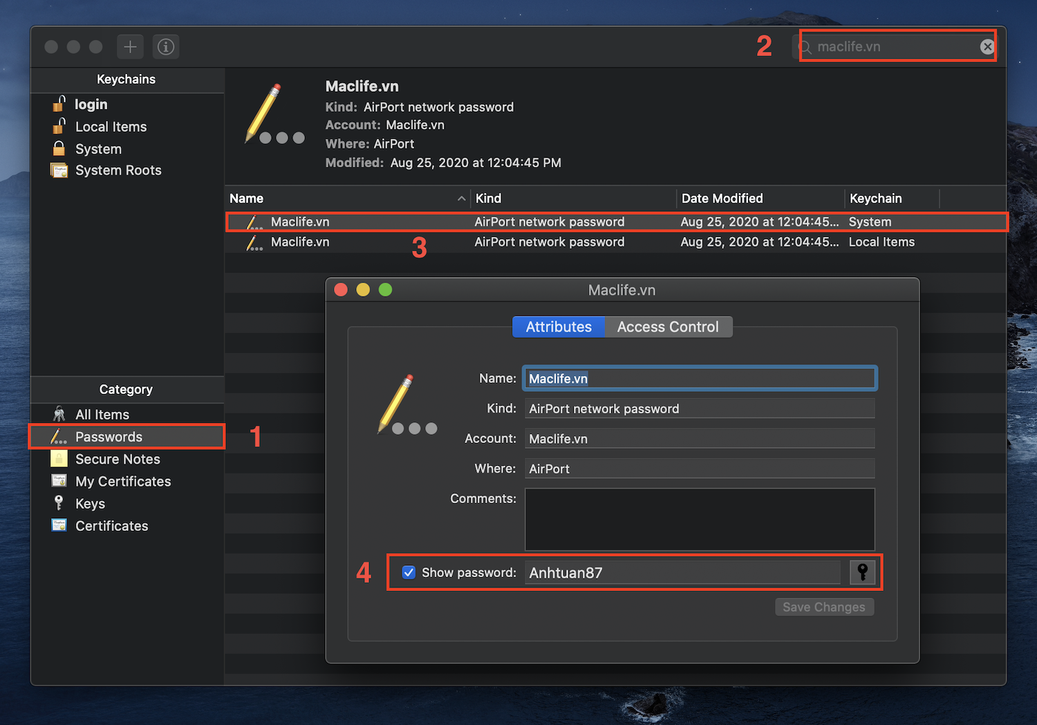Screen dimensions: 1037x725
Task: Click the info button in the toolbar
Action: 165,46
